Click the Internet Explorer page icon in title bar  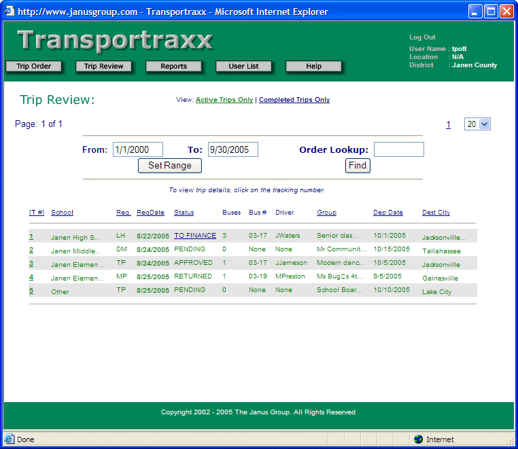tap(10, 12)
